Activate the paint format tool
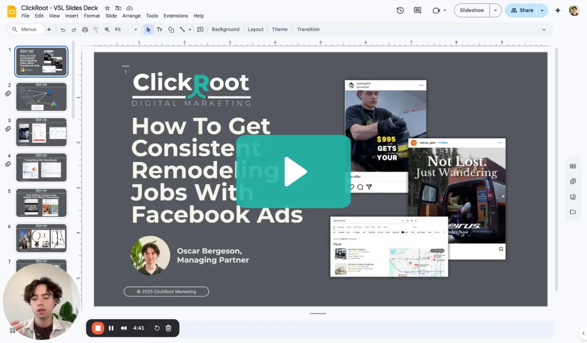Viewport: 587px width, 343px height. pos(96,29)
